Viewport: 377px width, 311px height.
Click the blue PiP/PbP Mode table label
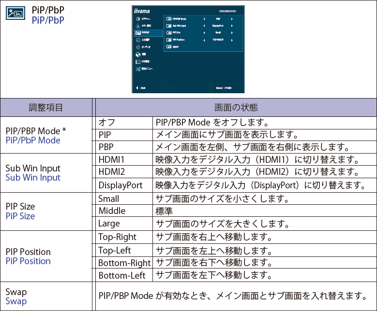click(33, 141)
